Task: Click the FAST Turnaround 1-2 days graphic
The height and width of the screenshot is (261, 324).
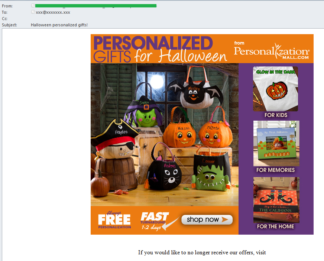Action: click(x=155, y=221)
